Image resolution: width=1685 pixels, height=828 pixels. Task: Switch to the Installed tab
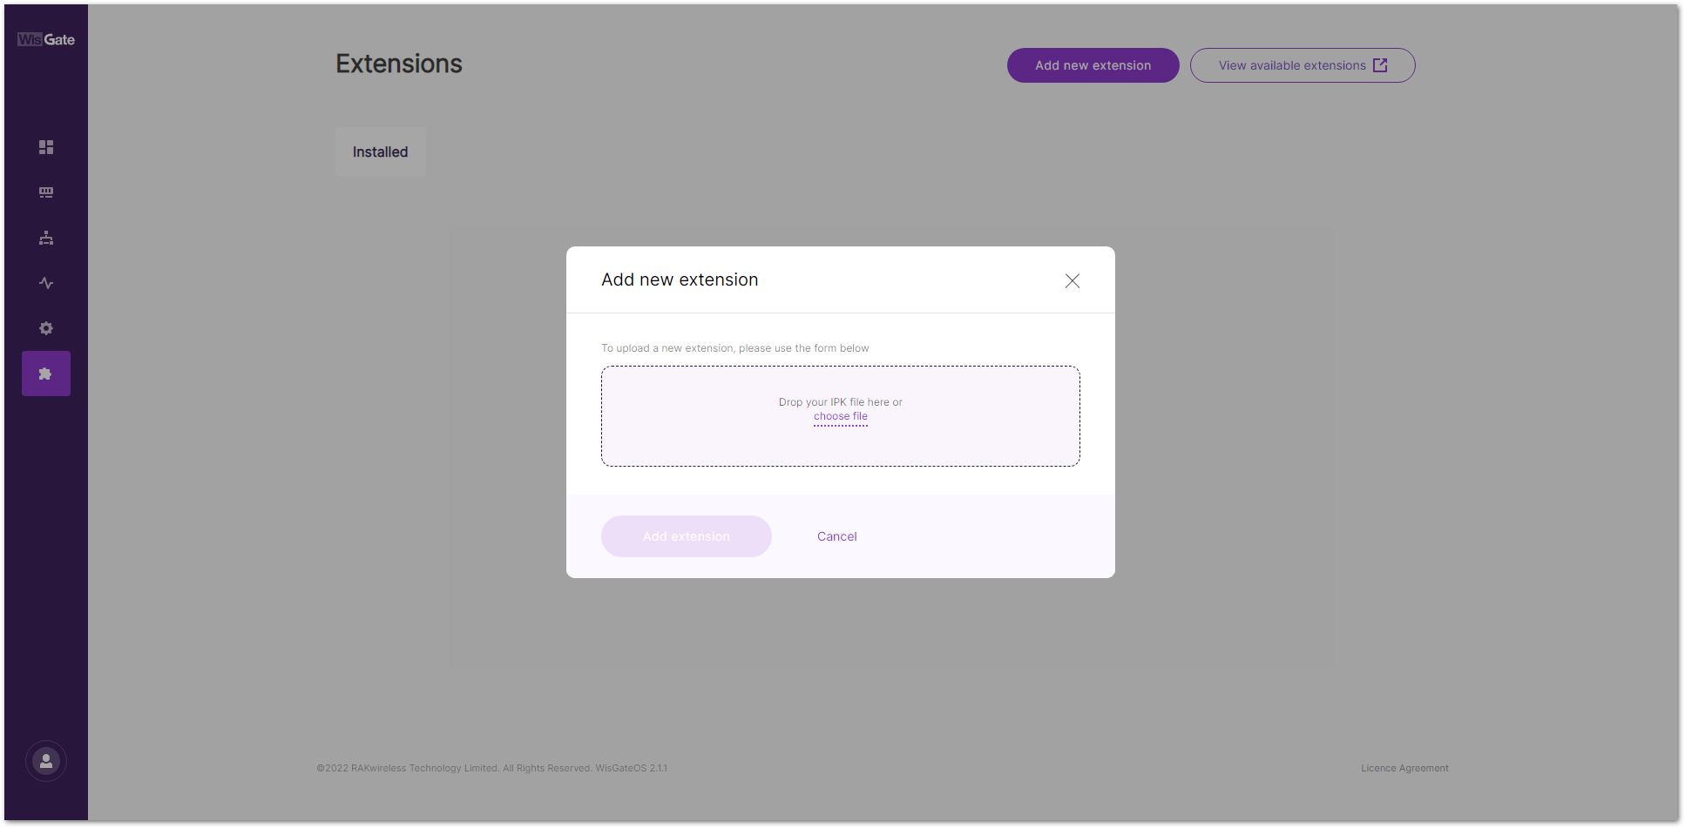tap(381, 151)
